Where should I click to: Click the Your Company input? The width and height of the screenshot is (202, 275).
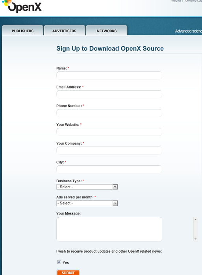point(109,150)
